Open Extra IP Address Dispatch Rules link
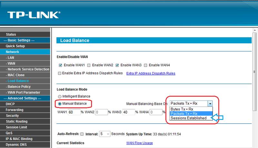 [x=151, y=73]
